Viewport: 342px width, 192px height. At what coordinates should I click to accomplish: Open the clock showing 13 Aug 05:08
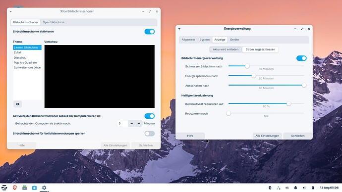coord(329,188)
